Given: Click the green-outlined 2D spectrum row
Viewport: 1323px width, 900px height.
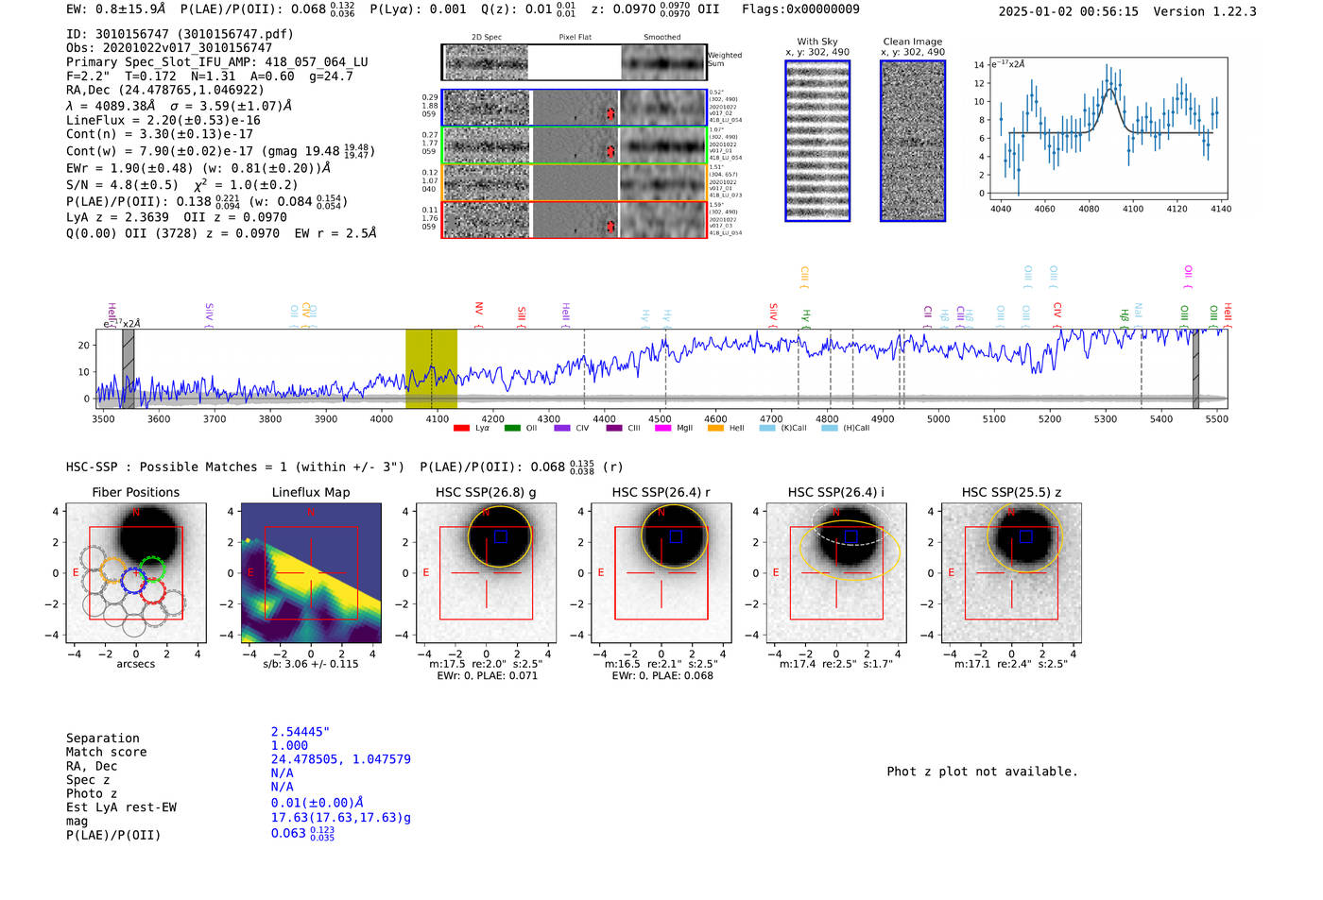Looking at the screenshot, I should [575, 145].
